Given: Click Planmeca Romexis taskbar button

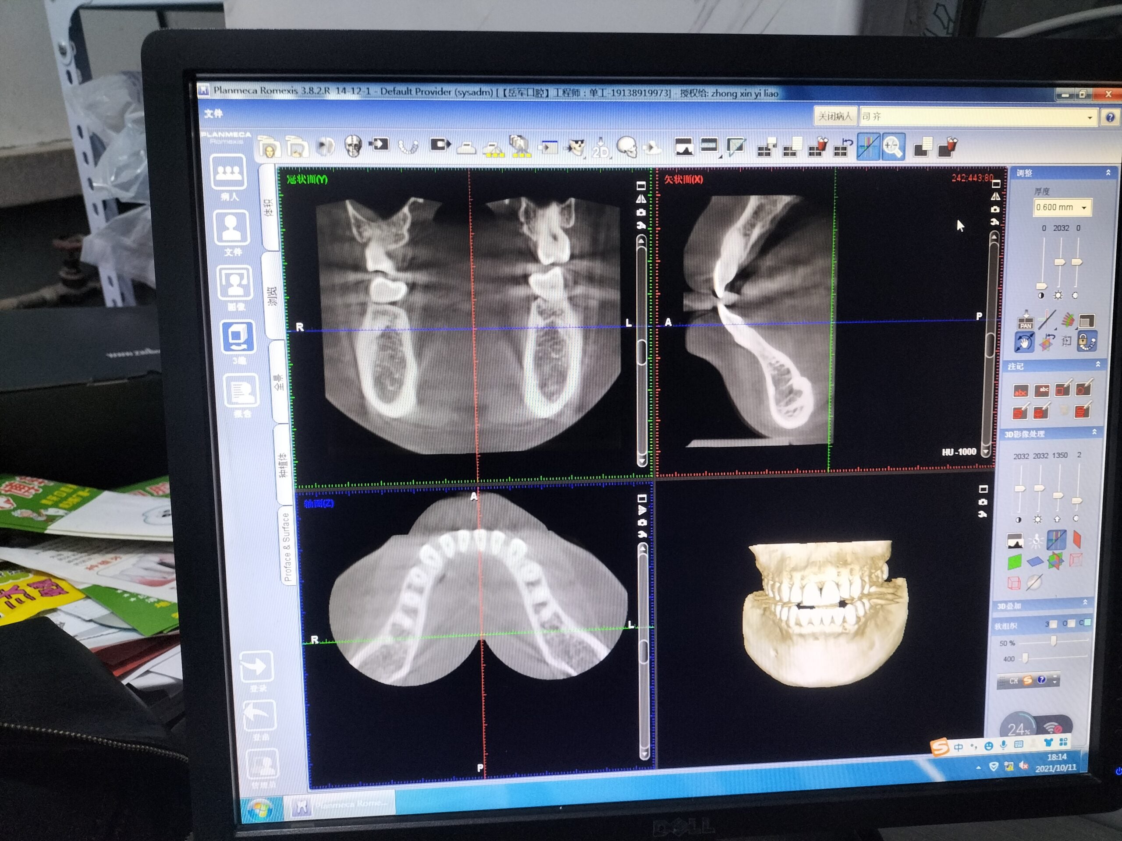Looking at the screenshot, I should click(339, 805).
